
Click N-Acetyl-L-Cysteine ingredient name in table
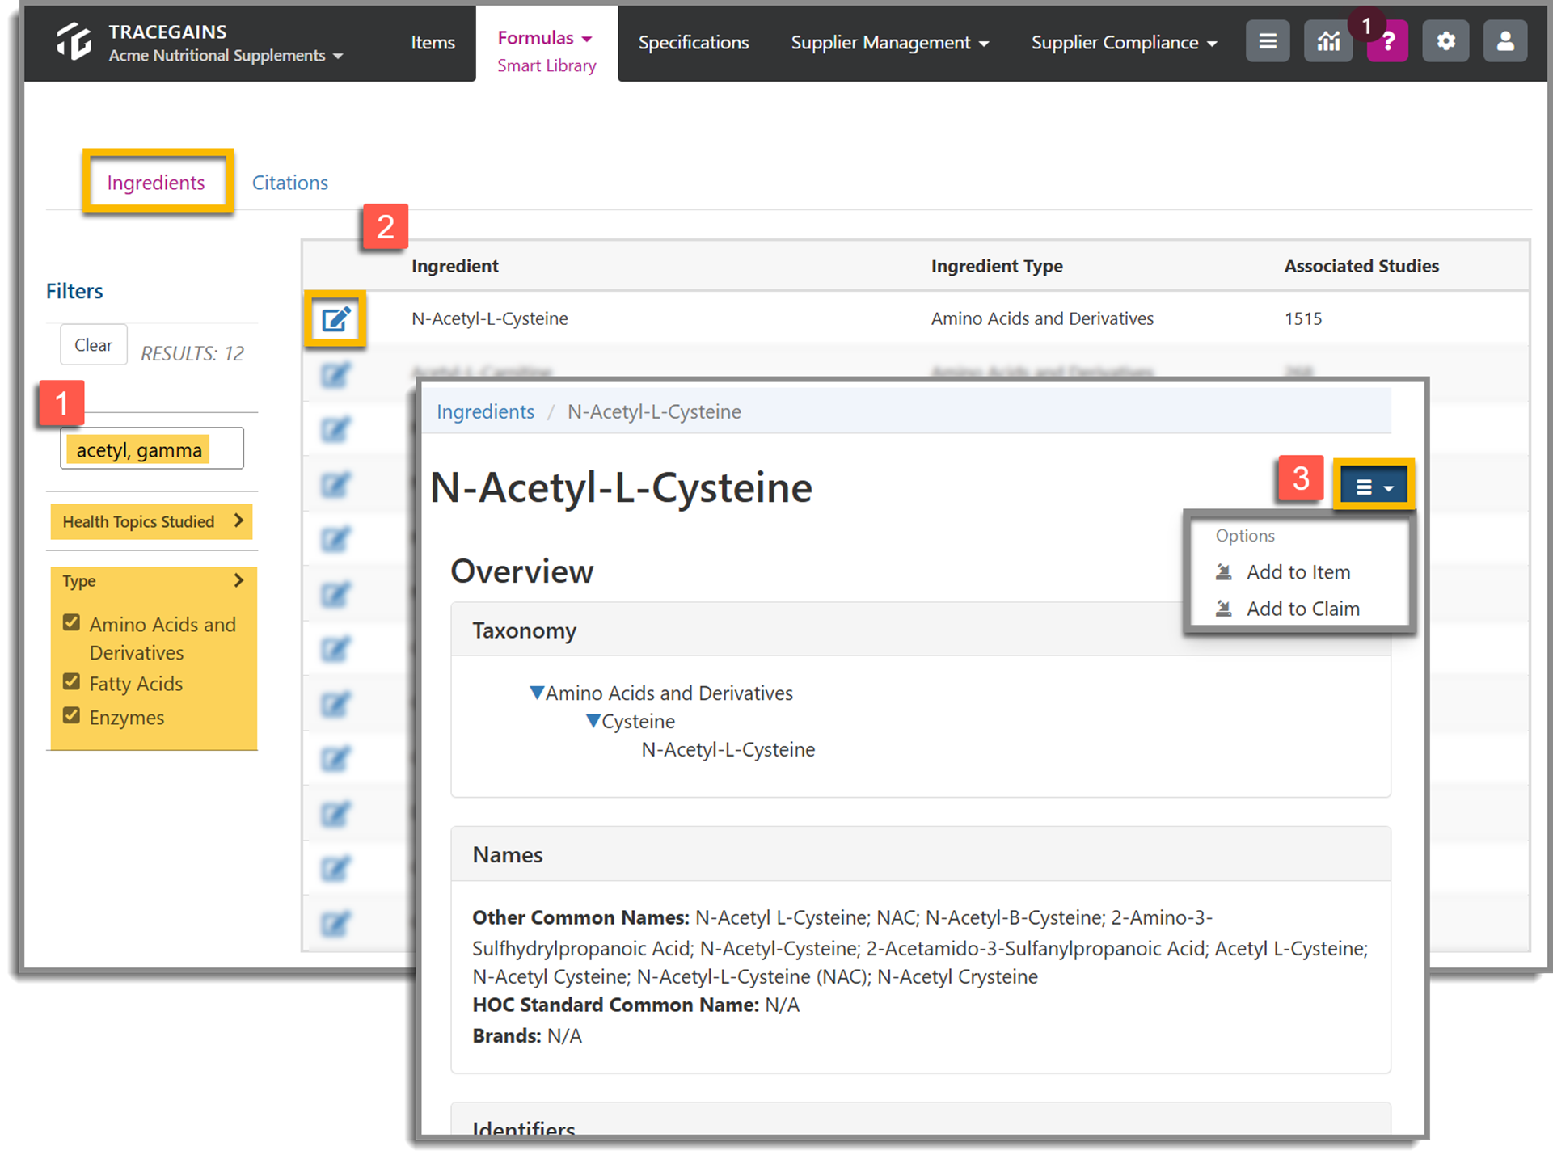click(490, 318)
